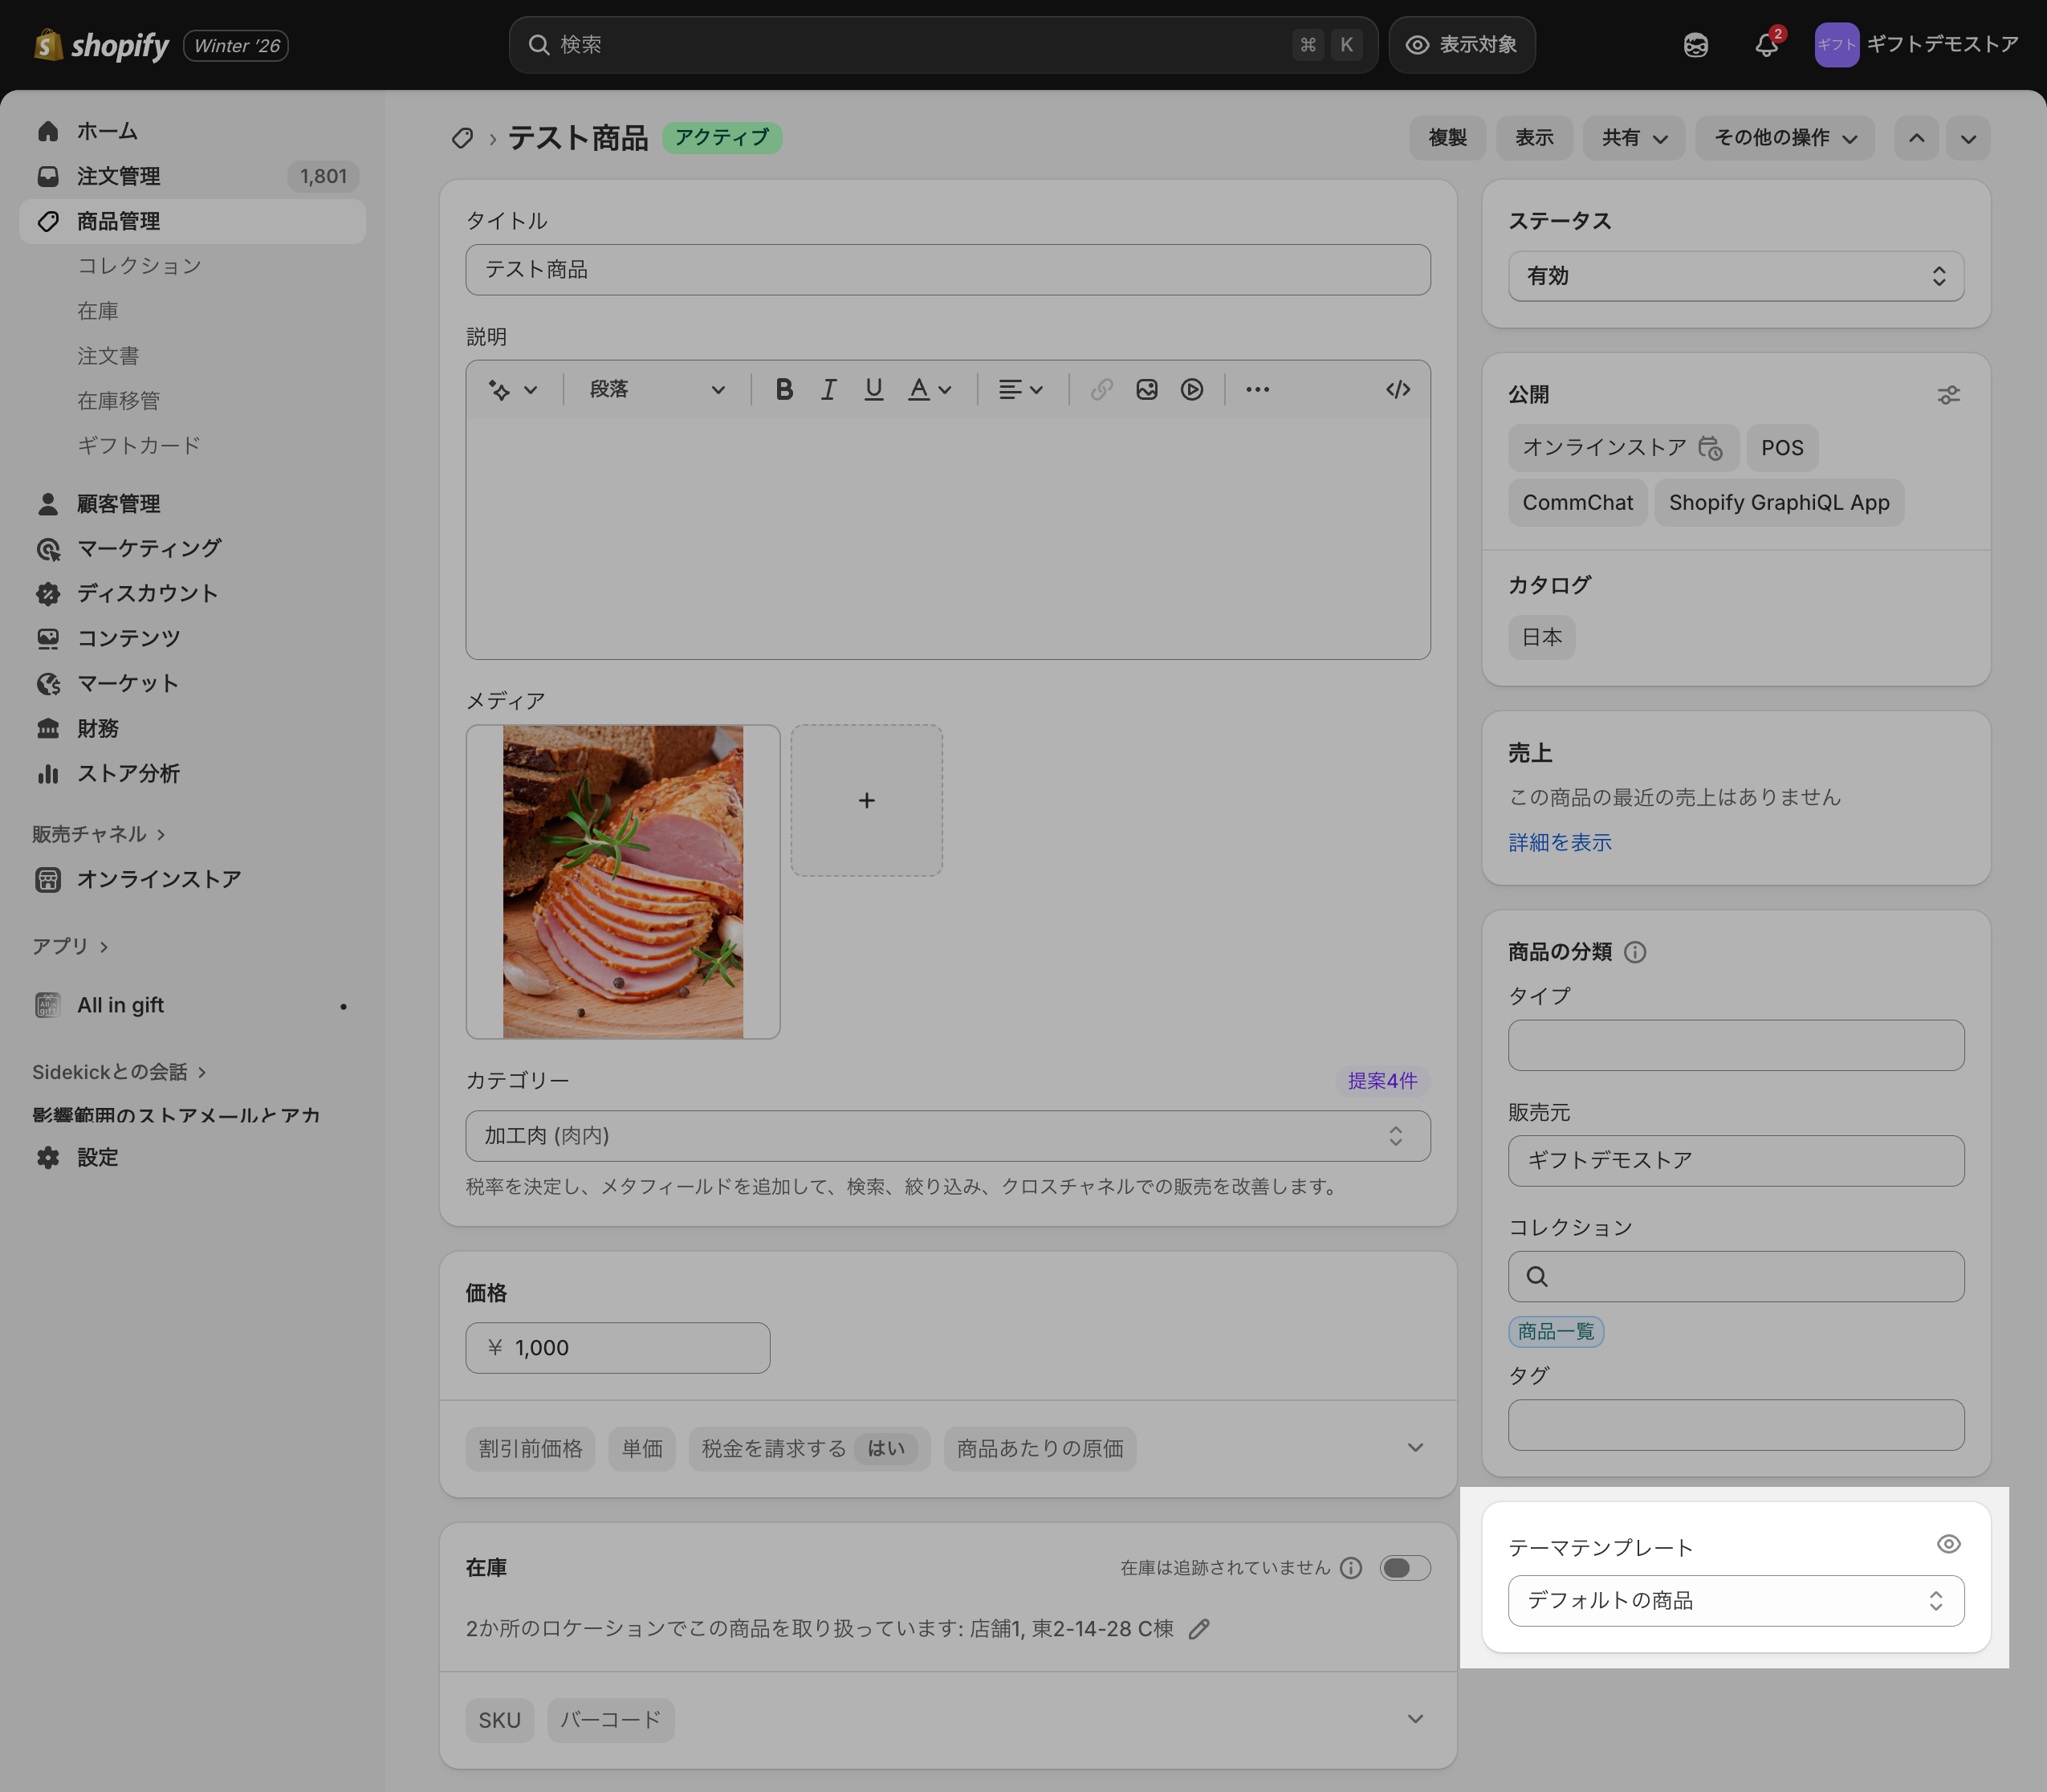The image size is (2047, 1792).
Task: Apply underline formatting in editor
Action: [873, 389]
